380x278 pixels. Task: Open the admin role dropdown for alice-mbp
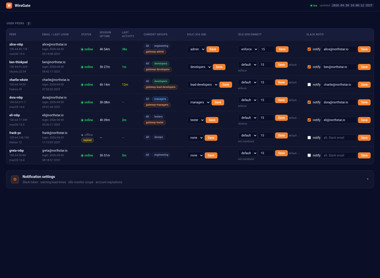tap(196, 49)
